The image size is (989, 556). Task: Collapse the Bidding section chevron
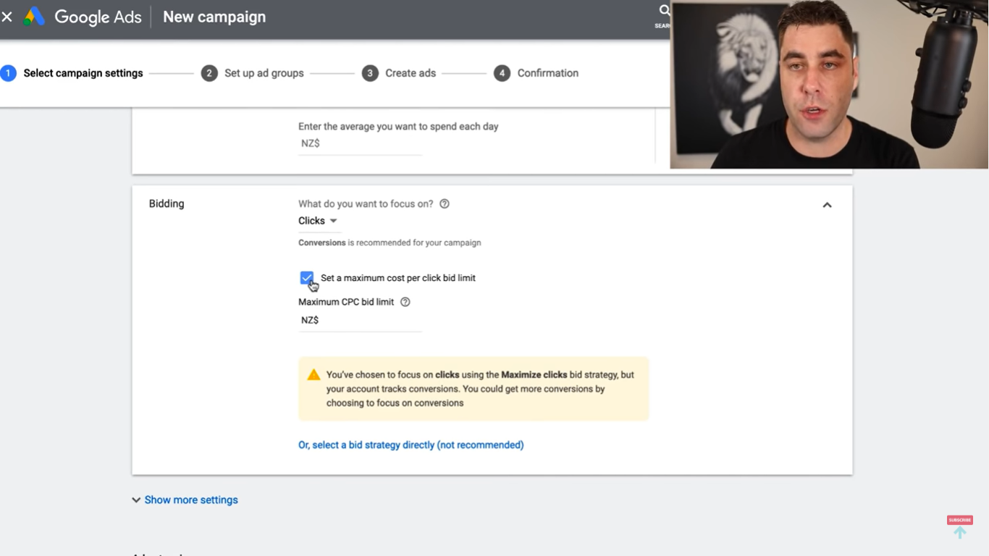click(827, 205)
